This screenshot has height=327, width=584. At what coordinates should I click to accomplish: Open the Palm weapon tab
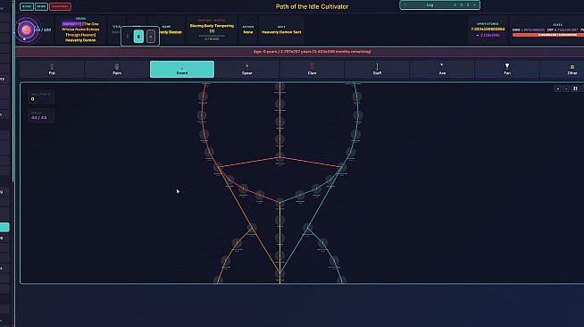click(117, 70)
